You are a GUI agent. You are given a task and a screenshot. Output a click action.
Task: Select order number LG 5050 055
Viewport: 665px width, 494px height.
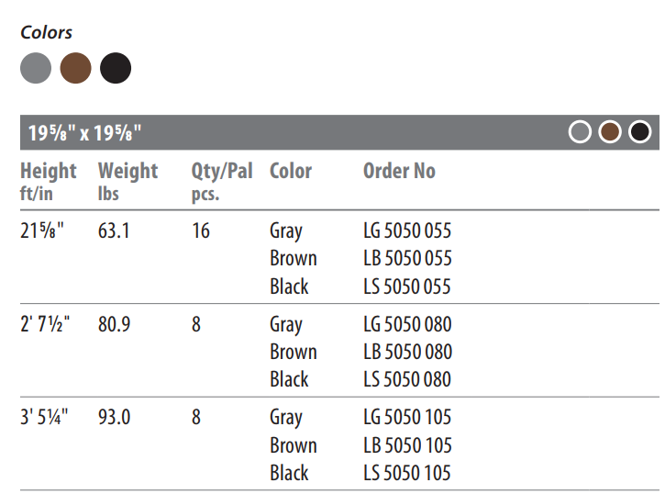[x=407, y=230]
